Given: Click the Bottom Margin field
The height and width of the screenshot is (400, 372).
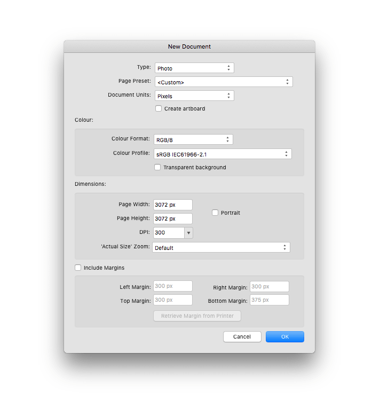Looking at the screenshot, I should click(270, 300).
